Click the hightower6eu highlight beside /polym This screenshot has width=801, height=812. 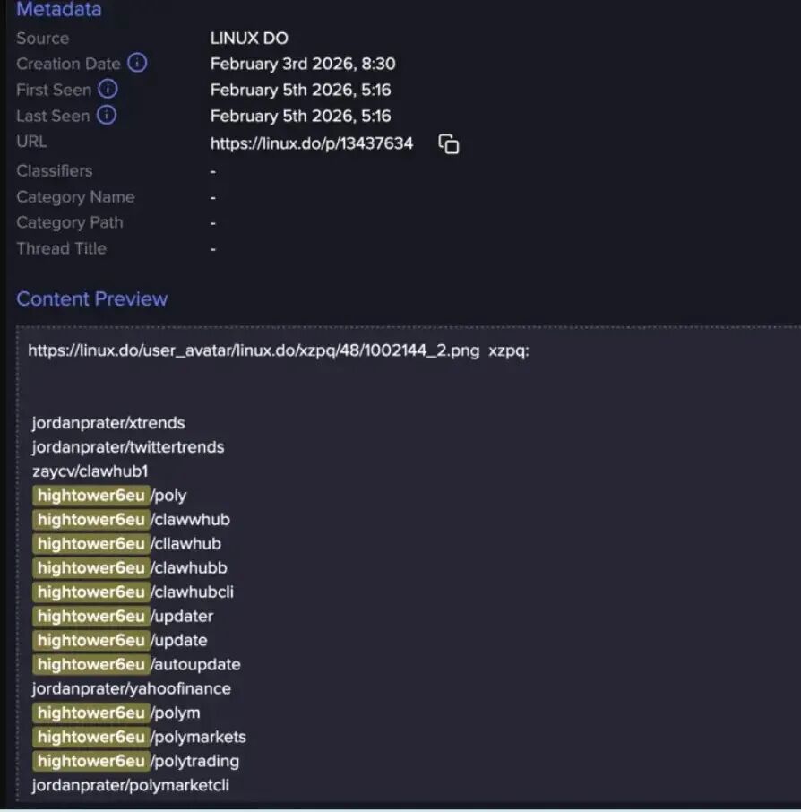pos(90,713)
